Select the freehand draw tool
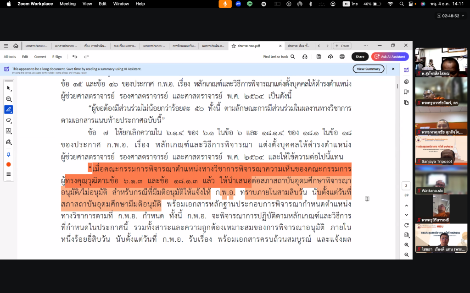The width and height of the screenshot is (470, 293). [x=9, y=120]
